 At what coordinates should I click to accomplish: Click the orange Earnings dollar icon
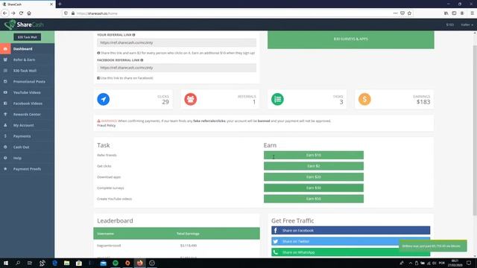click(364, 99)
